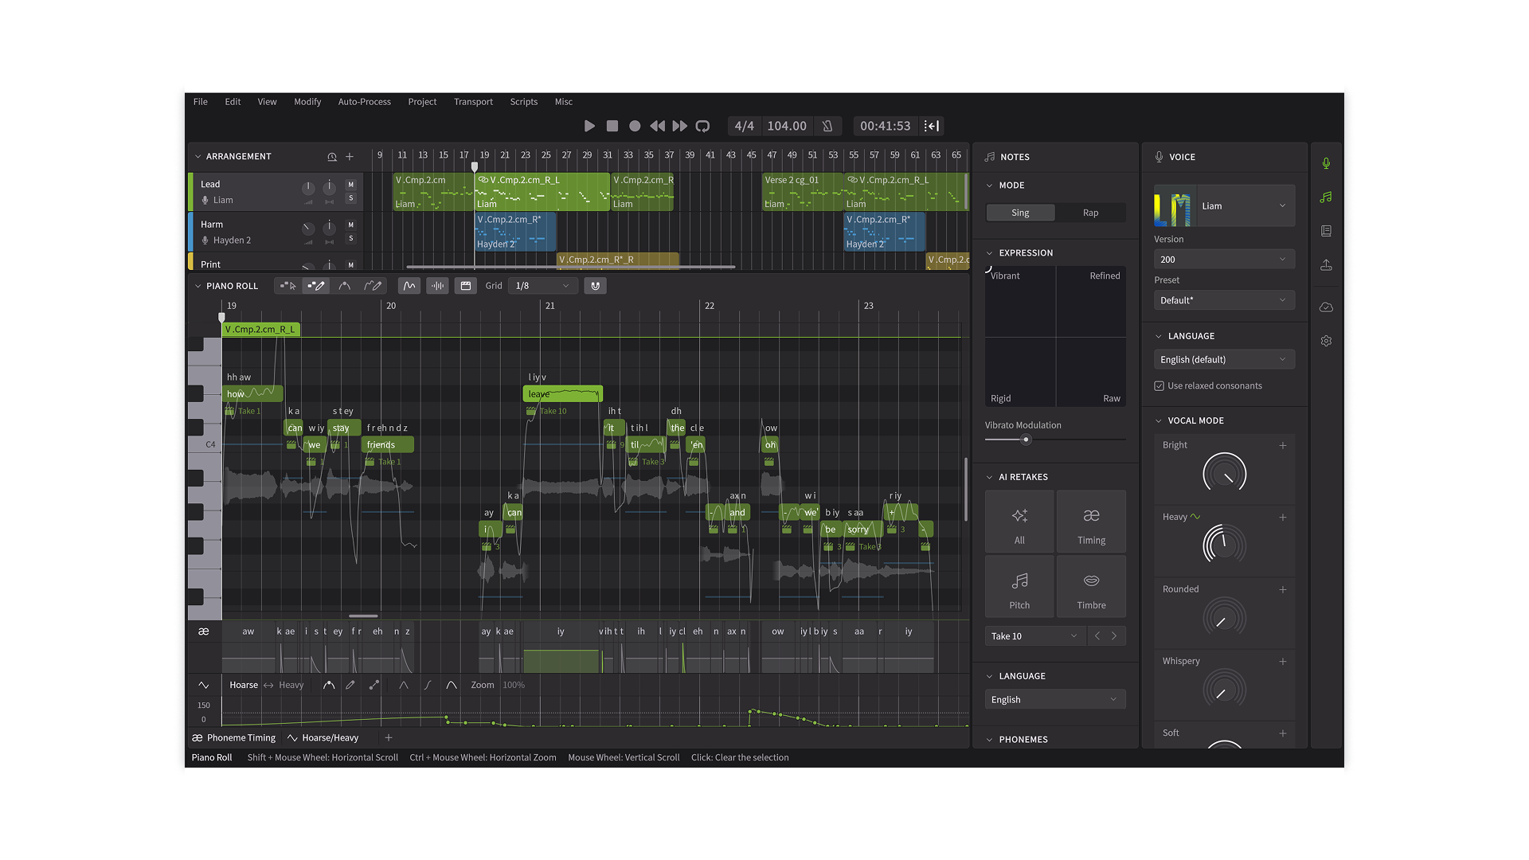Add a new track to arrangement
Screen dimensions: 1529x860
click(x=350, y=157)
